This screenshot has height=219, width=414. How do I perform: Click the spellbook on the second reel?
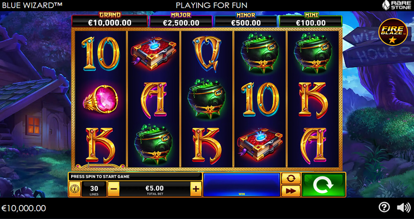pos(154,53)
